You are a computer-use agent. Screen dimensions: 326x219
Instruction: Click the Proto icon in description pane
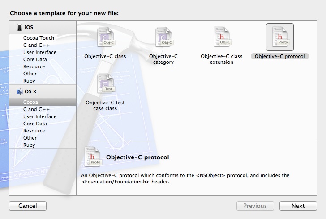point(93,157)
